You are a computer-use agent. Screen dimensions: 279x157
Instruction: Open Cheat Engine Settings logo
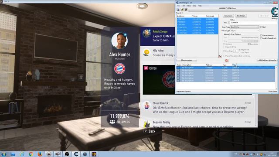click(274, 13)
